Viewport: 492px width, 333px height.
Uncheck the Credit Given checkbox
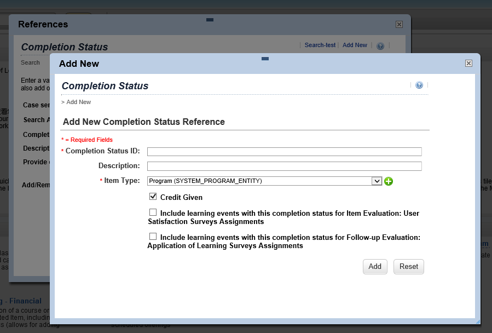153,196
